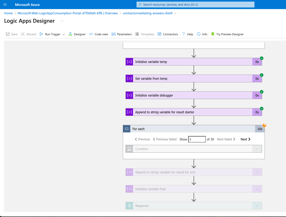The image size is (286, 217).
Task: Click success checkmark on Set variable from temp
Action: [x=261, y=75]
